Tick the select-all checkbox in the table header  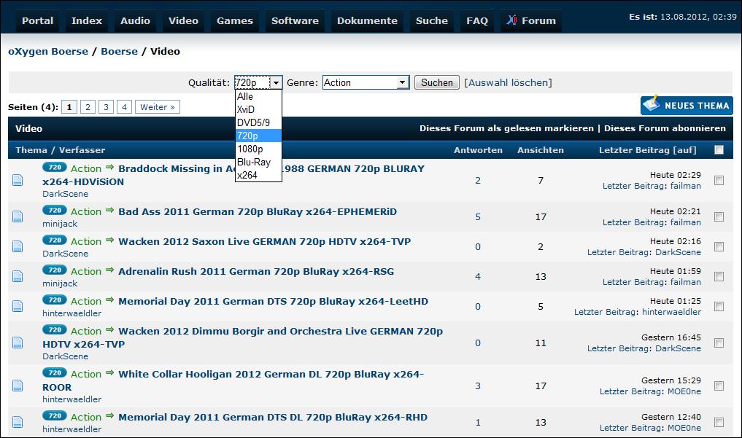click(719, 150)
